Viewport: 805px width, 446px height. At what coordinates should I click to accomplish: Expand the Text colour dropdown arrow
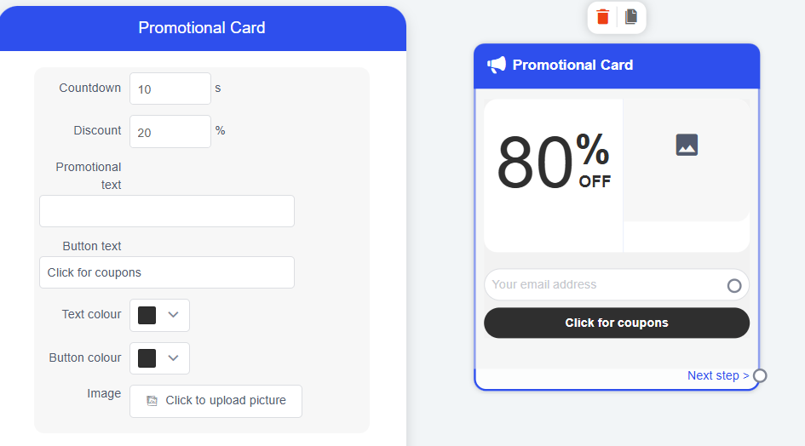tap(174, 315)
